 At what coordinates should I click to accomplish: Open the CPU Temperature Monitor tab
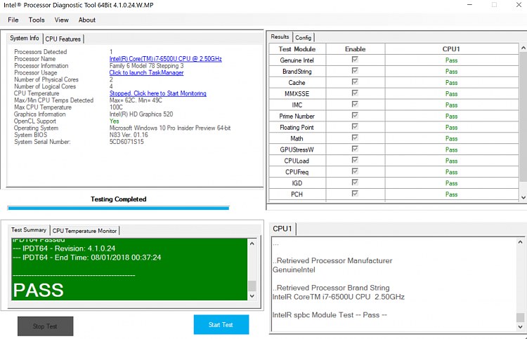(x=84, y=231)
